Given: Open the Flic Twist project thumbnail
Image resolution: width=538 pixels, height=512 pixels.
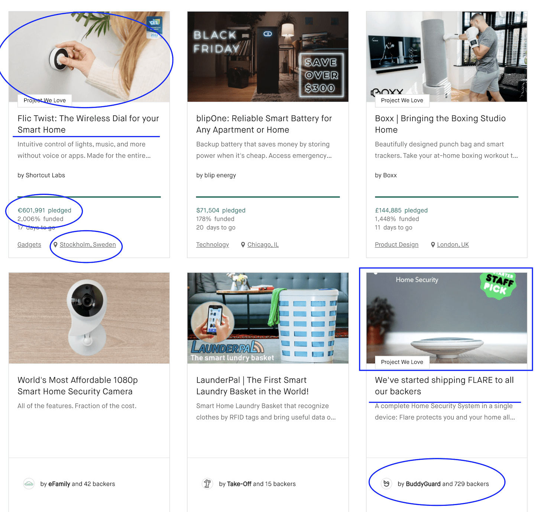Looking at the screenshot, I should point(89,56).
